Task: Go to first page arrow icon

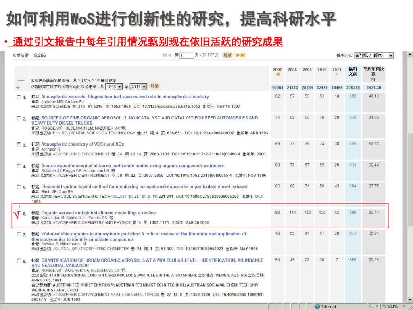Action: pyautogui.click(x=165, y=55)
